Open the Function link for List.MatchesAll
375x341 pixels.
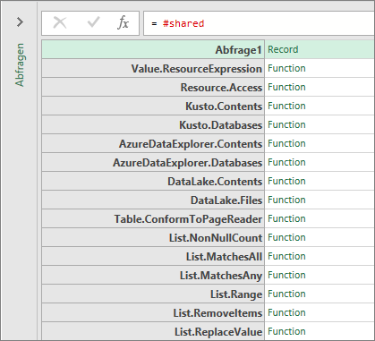pos(286,256)
